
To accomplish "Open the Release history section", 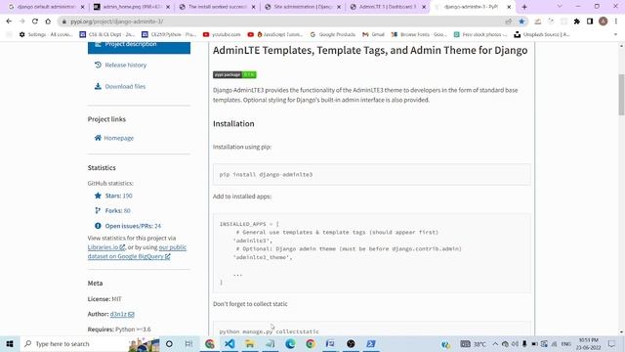I will coord(126,65).
